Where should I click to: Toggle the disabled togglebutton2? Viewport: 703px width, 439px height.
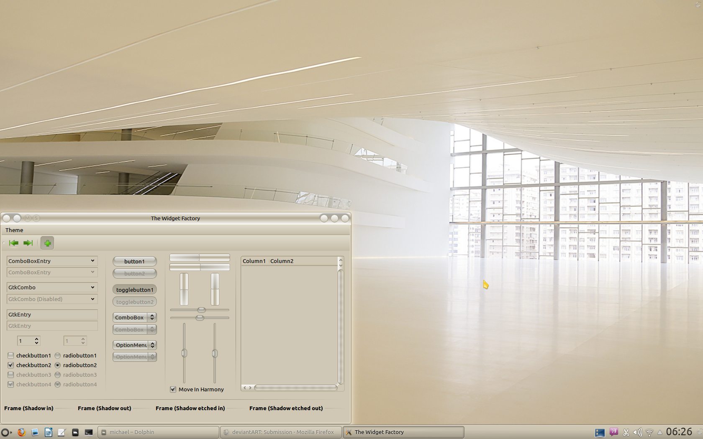135,302
